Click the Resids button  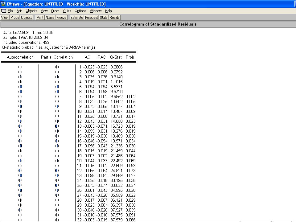(x=114, y=18)
